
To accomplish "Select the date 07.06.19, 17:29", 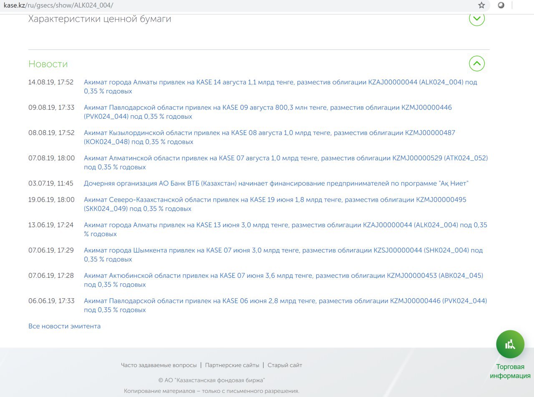I will pos(51,250).
